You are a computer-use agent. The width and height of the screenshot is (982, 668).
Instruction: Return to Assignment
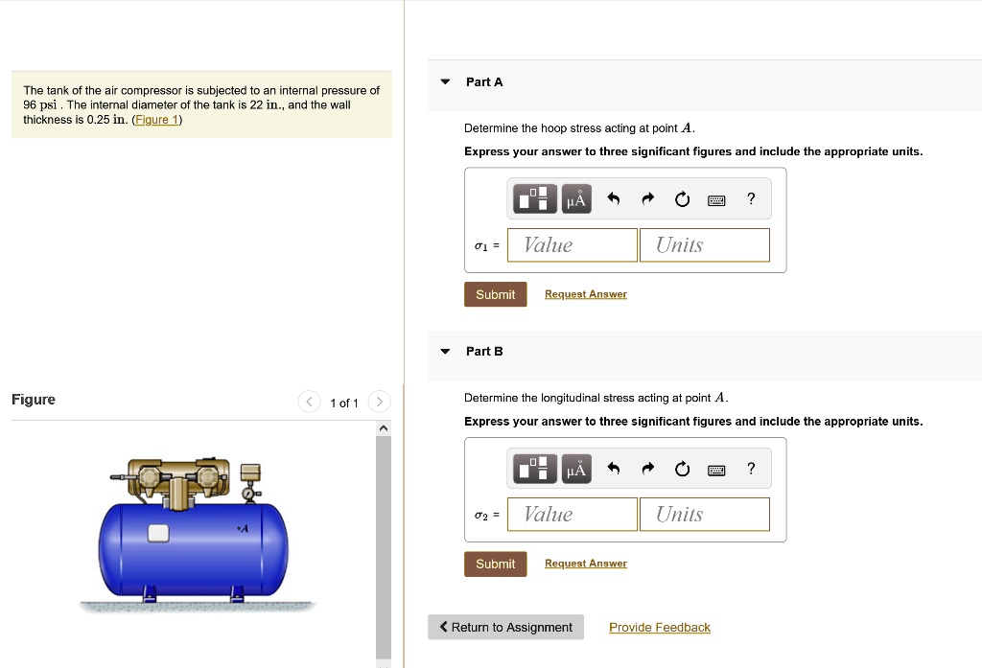(505, 627)
